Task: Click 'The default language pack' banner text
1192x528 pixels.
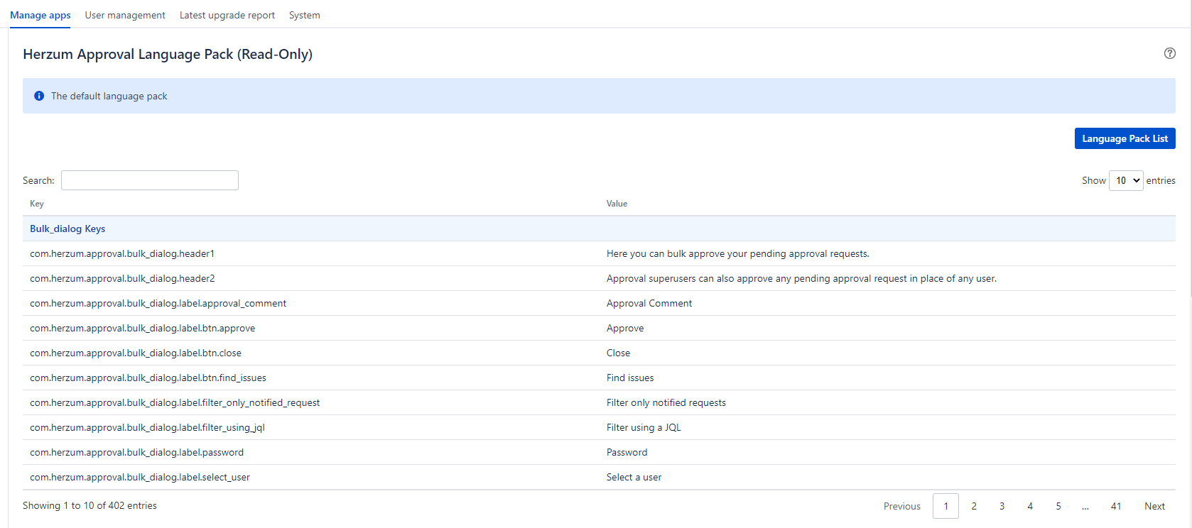Action: point(109,96)
